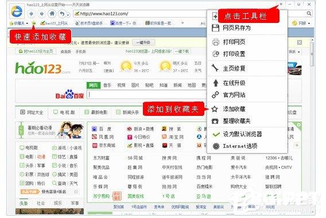The width and height of the screenshot is (326, 218).
Task: Select the 图片 search tab
Action: [x=135, y=85]
